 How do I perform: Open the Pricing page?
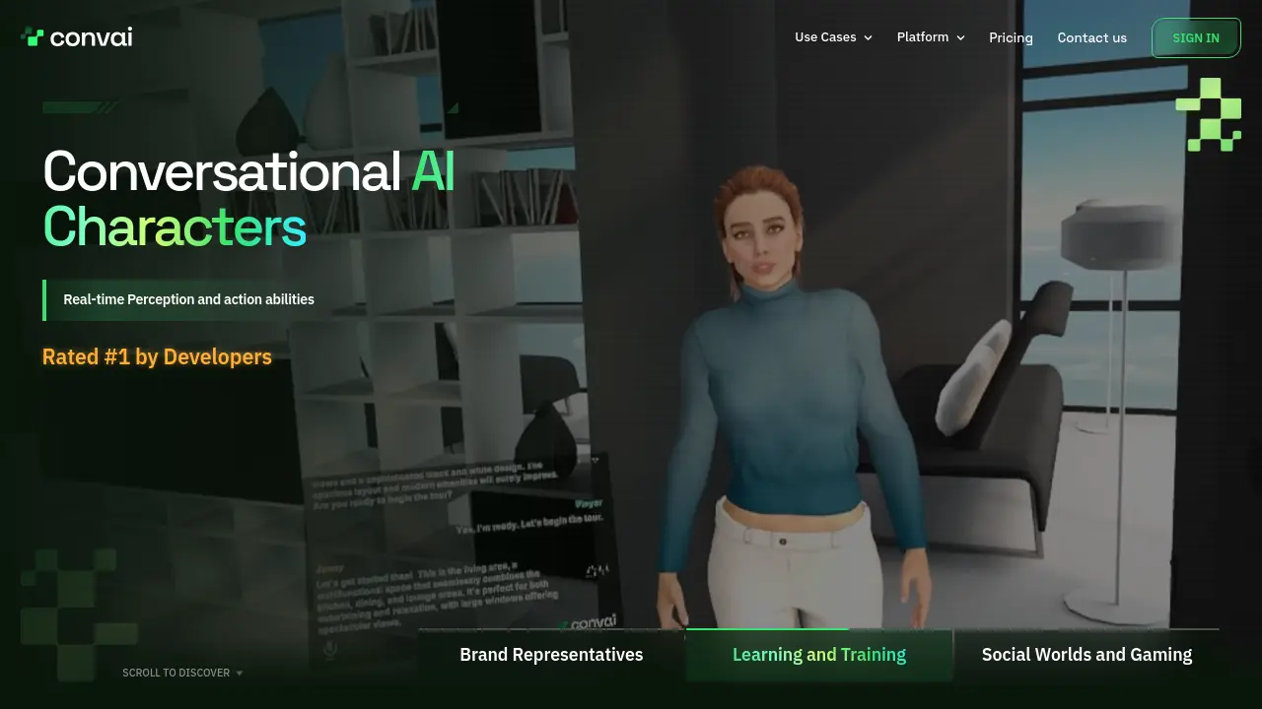(x=1011, y=37)
